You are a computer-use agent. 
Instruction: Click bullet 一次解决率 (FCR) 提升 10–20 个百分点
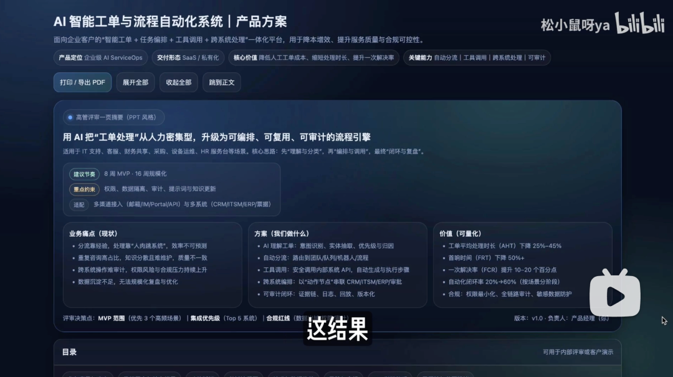pyautogui.click(x=502, y=270)
